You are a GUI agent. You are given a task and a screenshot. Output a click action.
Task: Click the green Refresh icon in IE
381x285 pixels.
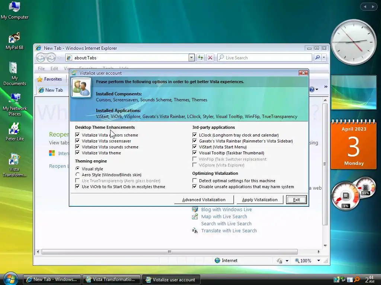[201, 58]
